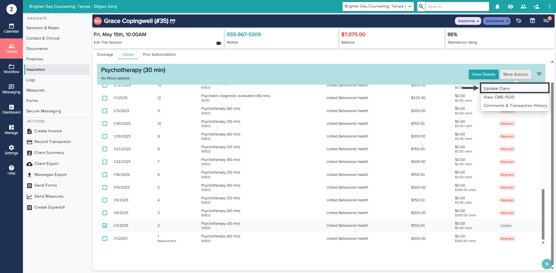Switch to Prior Authorizations tab
Image resolution: width=556 pixels, height=273 pixels.
coord(159,55)
